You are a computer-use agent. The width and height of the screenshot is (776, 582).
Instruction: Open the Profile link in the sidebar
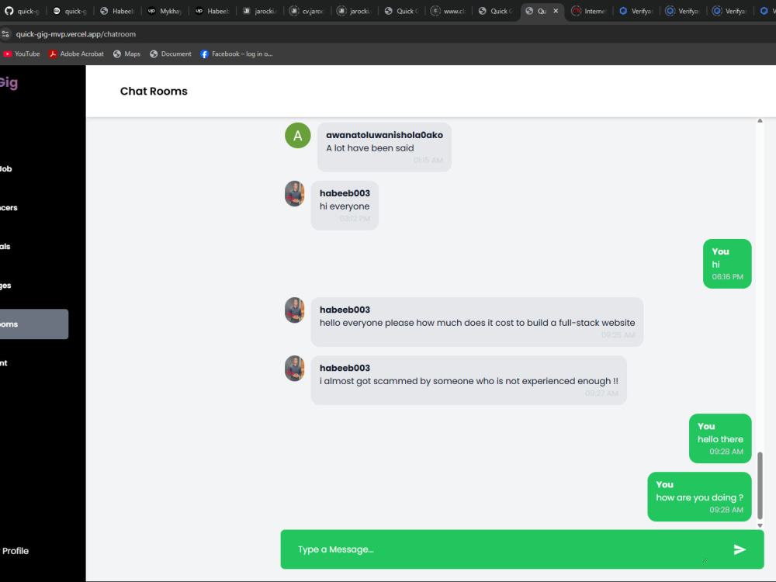pyautogui.click(x=15, y=551)
